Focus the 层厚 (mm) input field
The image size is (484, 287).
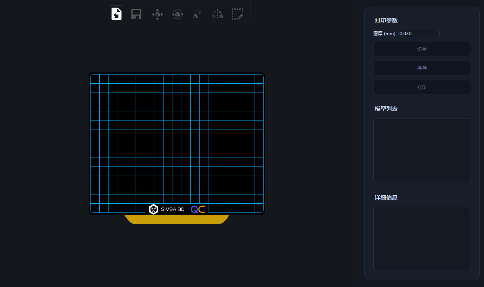[x=419, y=34]
